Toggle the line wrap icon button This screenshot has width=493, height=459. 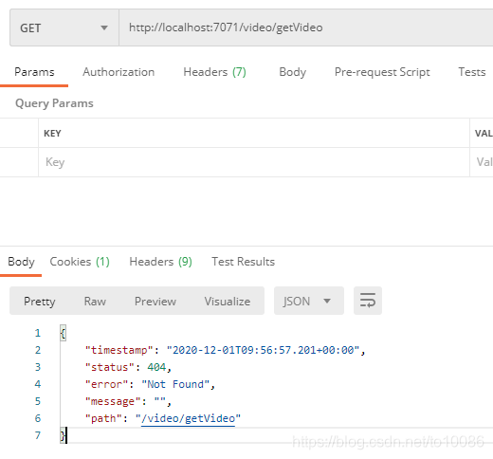[368, 301]
